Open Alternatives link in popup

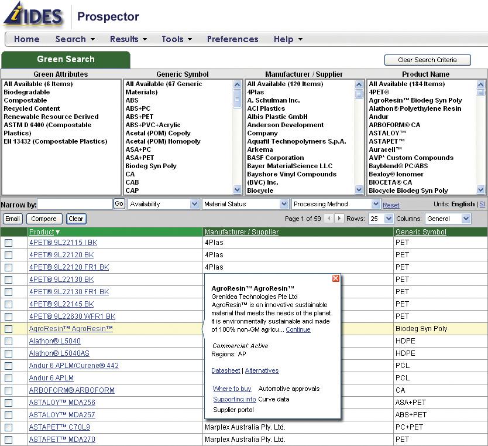pyautogui.click(x=262, y=370)
